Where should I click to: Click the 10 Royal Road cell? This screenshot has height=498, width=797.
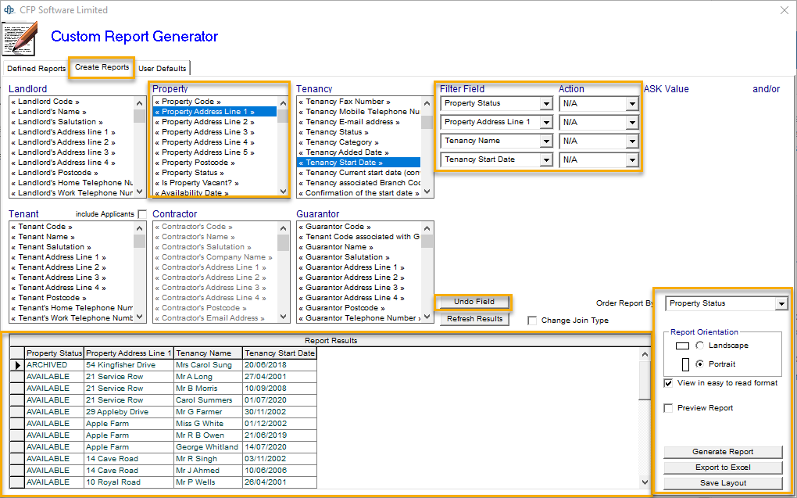coord(129,482)
